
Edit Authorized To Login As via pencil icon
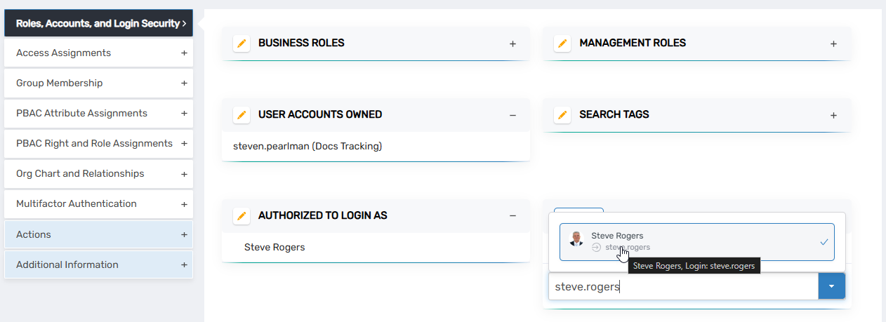242,216
